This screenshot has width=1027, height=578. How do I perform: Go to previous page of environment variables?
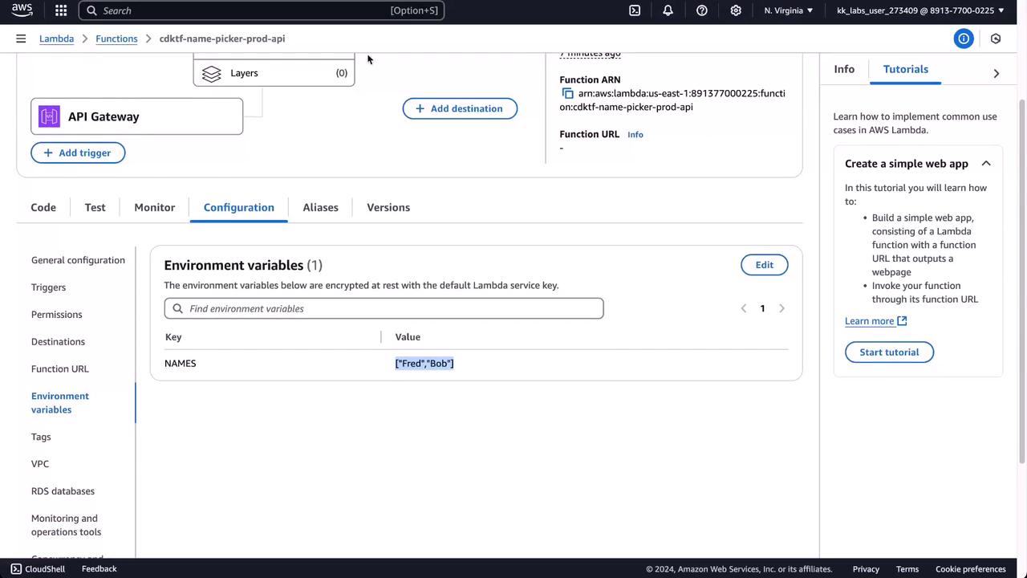743,308
